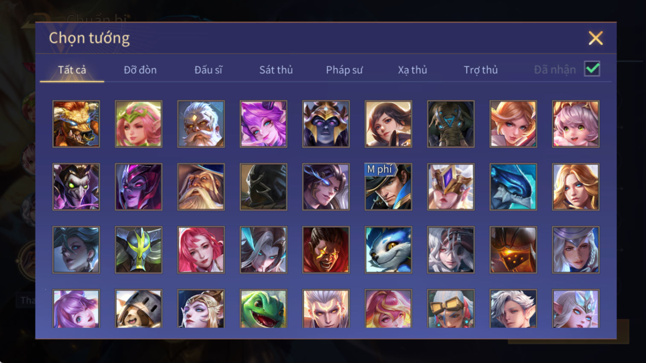Pick the hero tagged 'M phí'
The width and height of the screenshot is (646, 363).
pos(388,187)
